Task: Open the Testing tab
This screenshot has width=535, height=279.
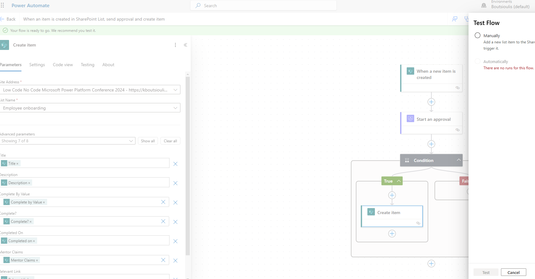Action: click(87, 65)
